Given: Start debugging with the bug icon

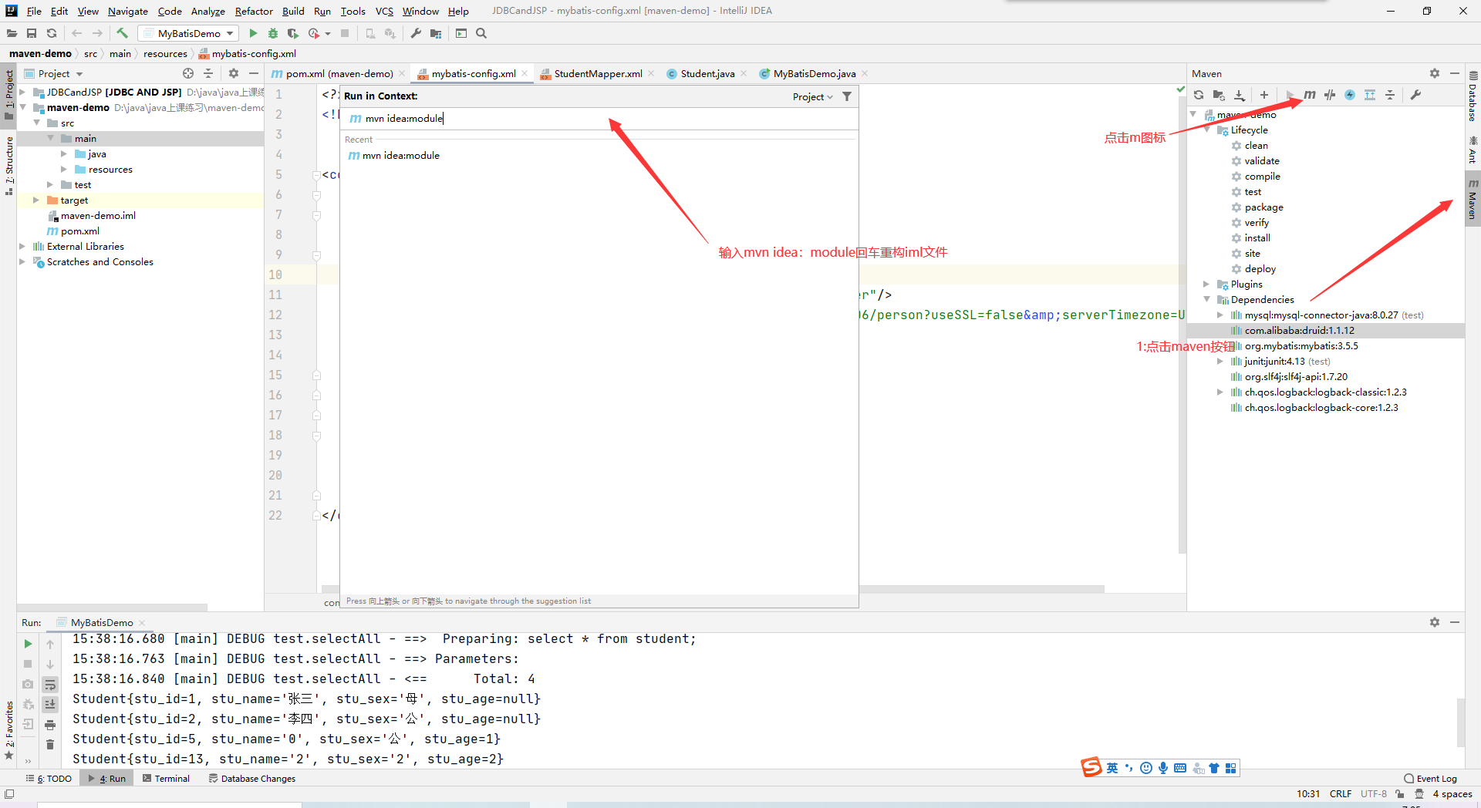Looking at the screenshot, I should (272, 33).
